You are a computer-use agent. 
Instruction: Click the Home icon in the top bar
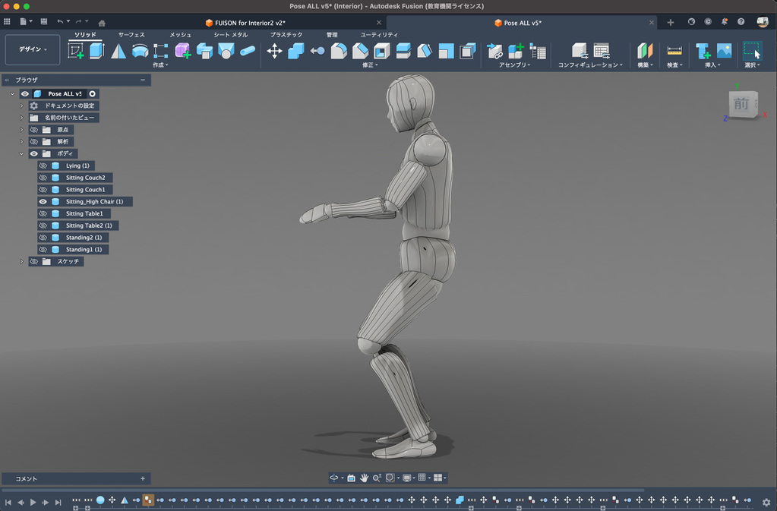[102, 23]
